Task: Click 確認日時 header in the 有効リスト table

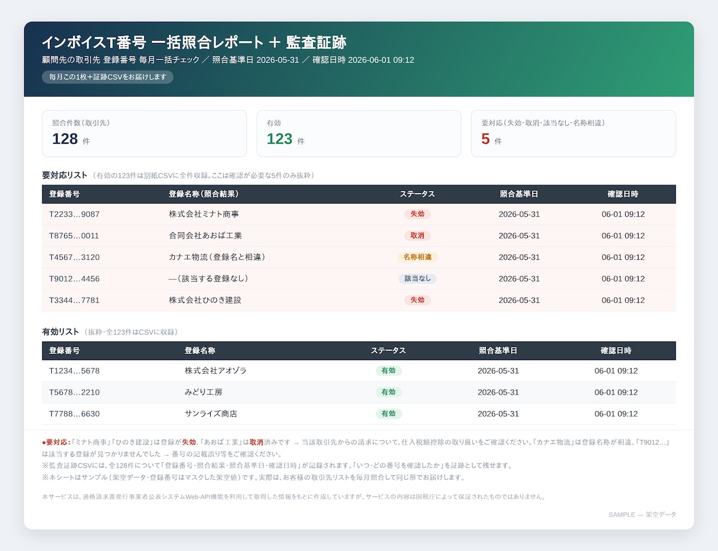Action: (x=616, y=350)
